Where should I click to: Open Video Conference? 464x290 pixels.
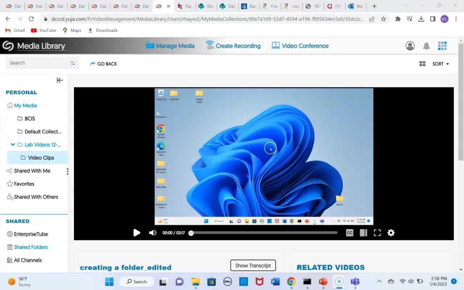point(300,46)
